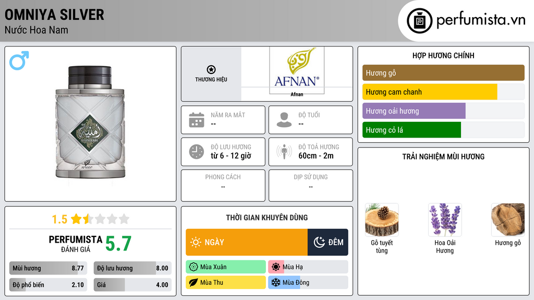
Task: Select the Mùa Đông season tag
Action: (308, 282)
